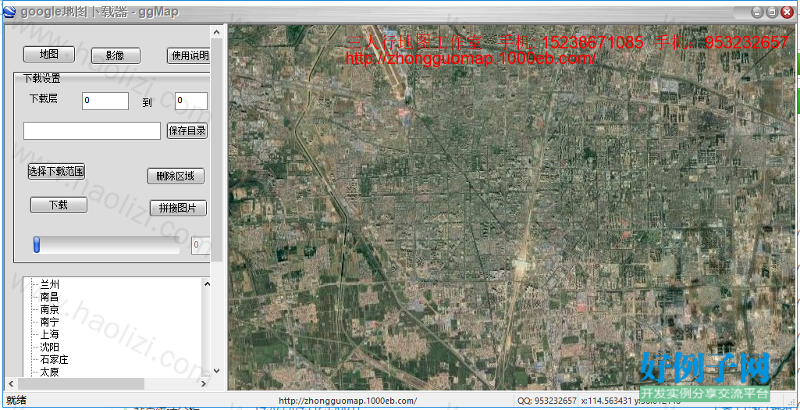Click 选择下载范围 button
Image resolution: width=800 pixels, height=410 pixels.
pos(56,172)
